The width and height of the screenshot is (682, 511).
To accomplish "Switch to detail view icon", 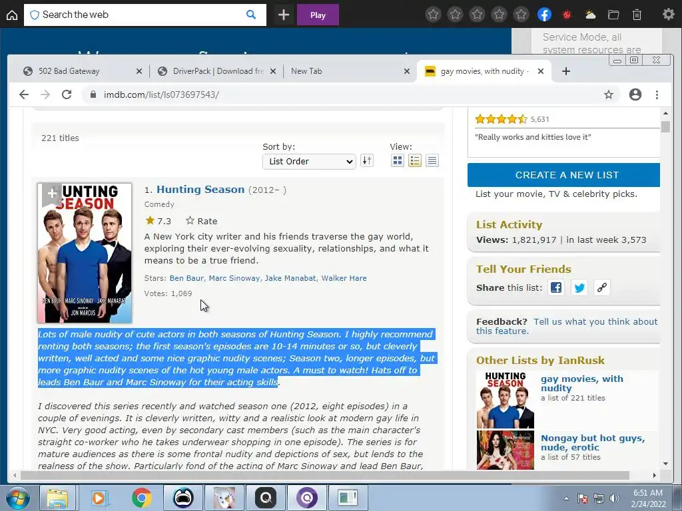I will (x=415, y=161).
